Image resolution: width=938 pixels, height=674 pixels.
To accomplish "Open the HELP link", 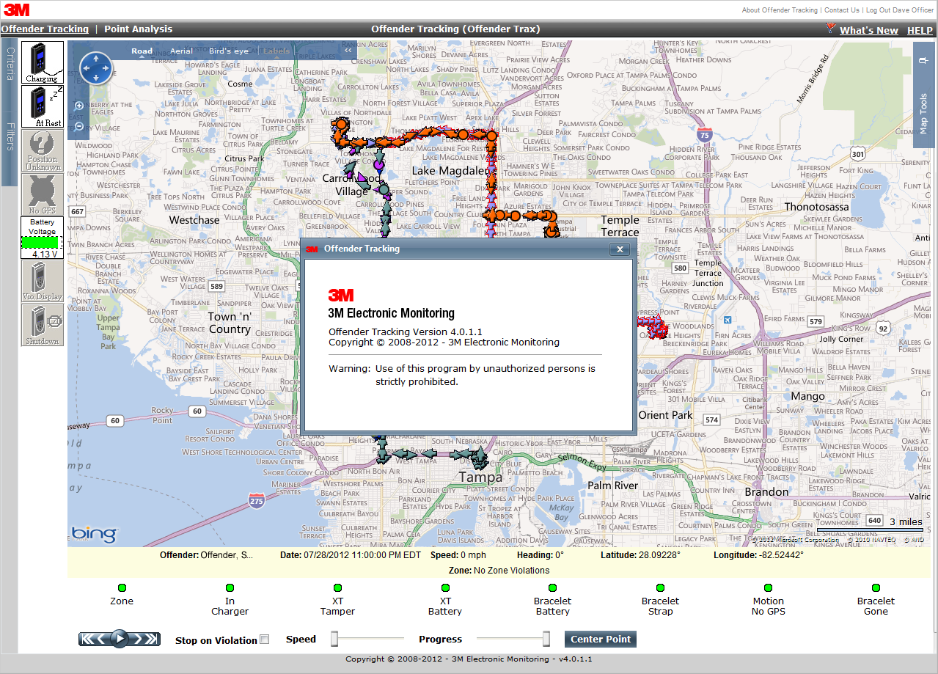I will [920, 30].
